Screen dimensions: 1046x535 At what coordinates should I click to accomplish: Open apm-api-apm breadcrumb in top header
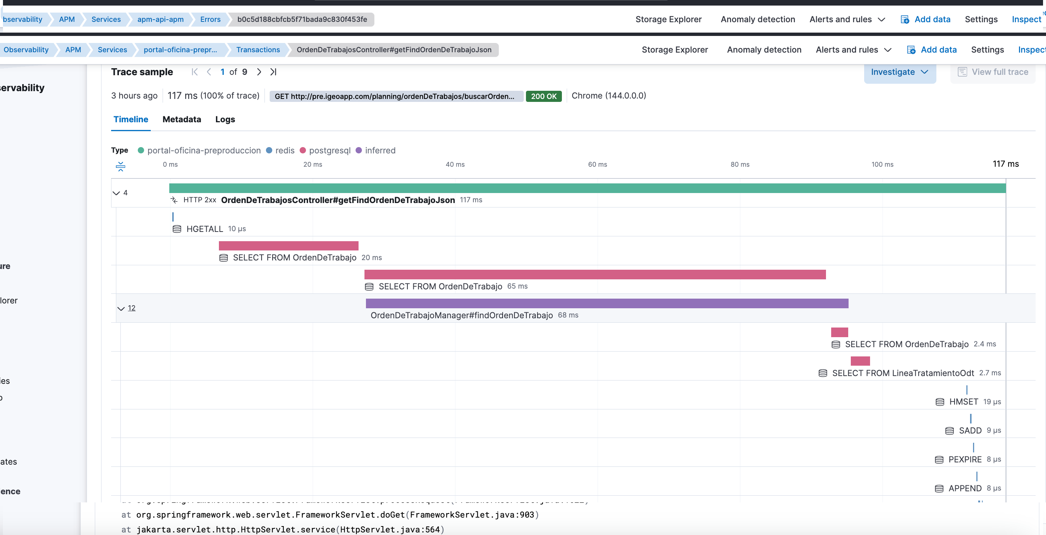[160, 20]
